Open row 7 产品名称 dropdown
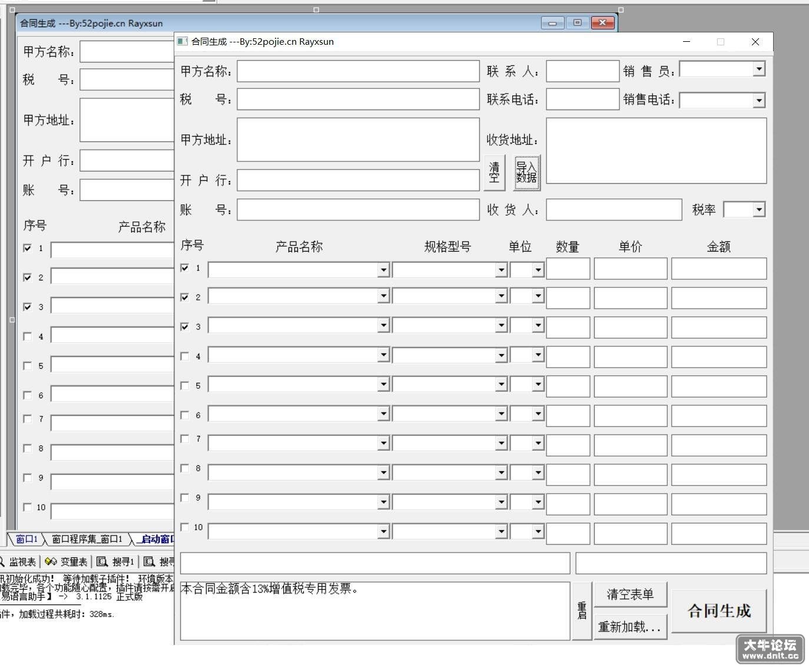Screen dimensions: 809x668 383,443
